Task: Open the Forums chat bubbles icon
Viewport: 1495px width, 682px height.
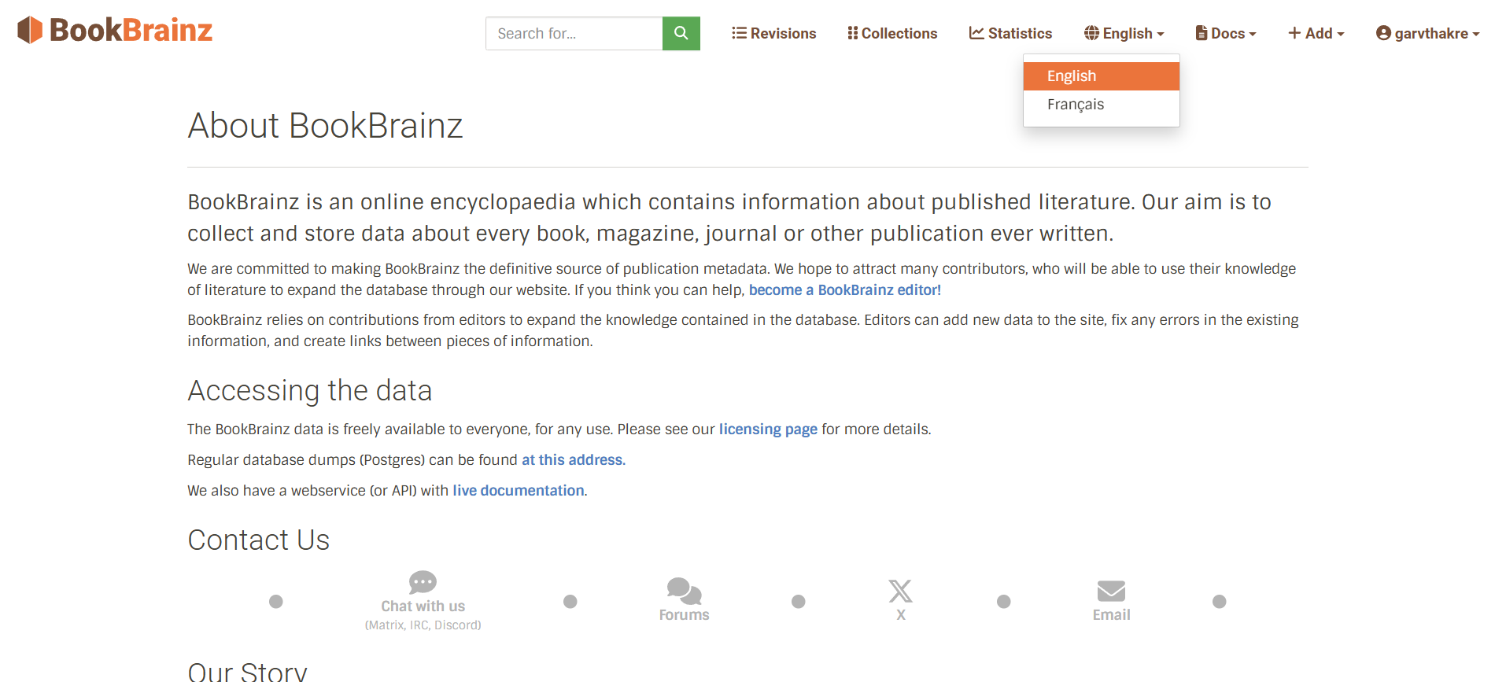Action: (684, 591)
